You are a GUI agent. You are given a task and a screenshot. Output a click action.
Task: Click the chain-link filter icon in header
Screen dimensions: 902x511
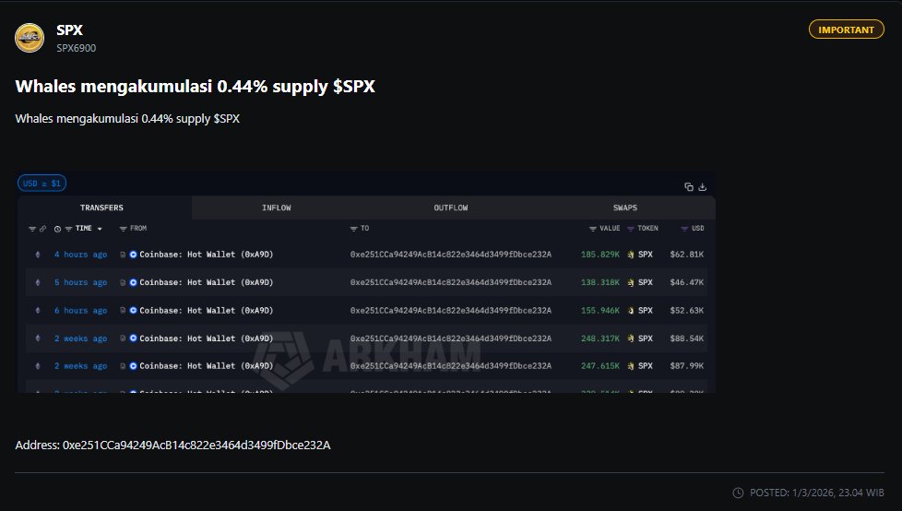pos(42,229)
